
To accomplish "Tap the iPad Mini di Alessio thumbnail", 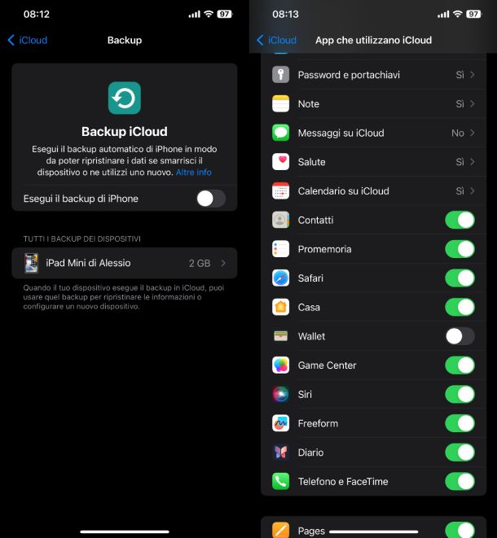I will 31,263.
